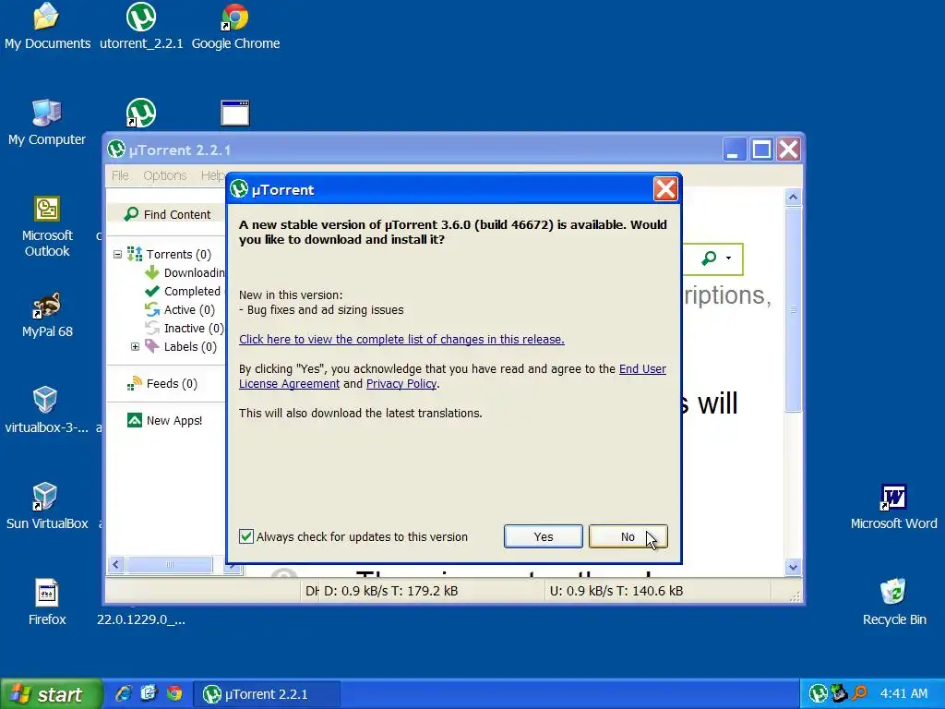Click the vertical scrollbar down arrow
This screenshot has height=709, width=945.
click(x=793, y=567)
